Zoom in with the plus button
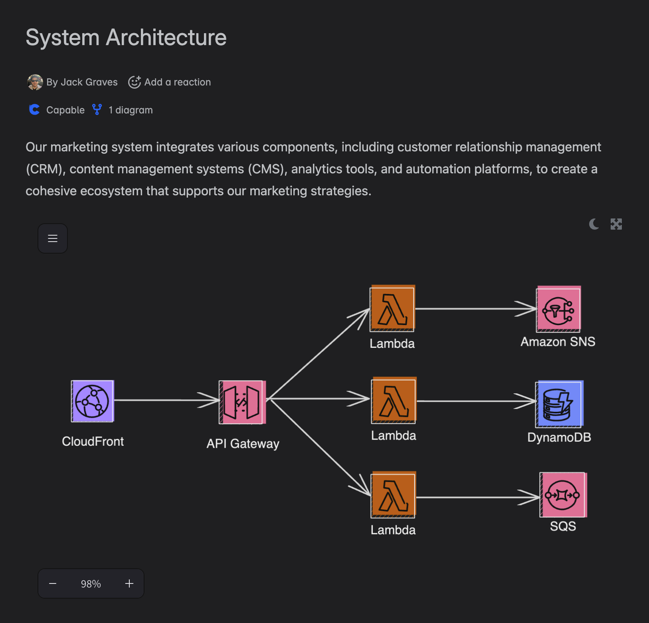 (x=129, y=583)
